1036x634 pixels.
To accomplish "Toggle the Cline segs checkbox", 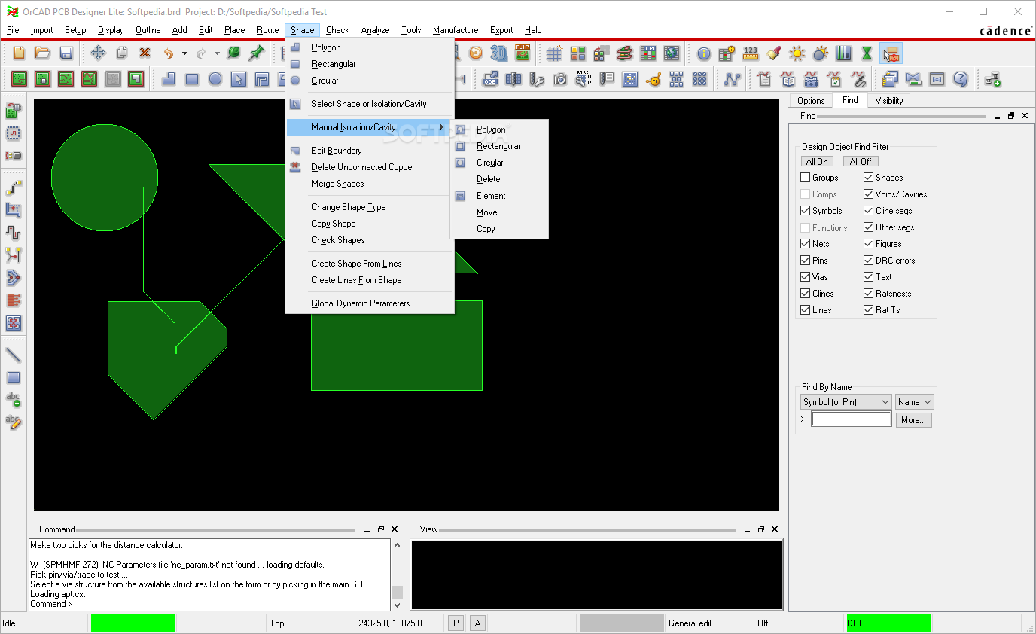I will tap(869, 211).
